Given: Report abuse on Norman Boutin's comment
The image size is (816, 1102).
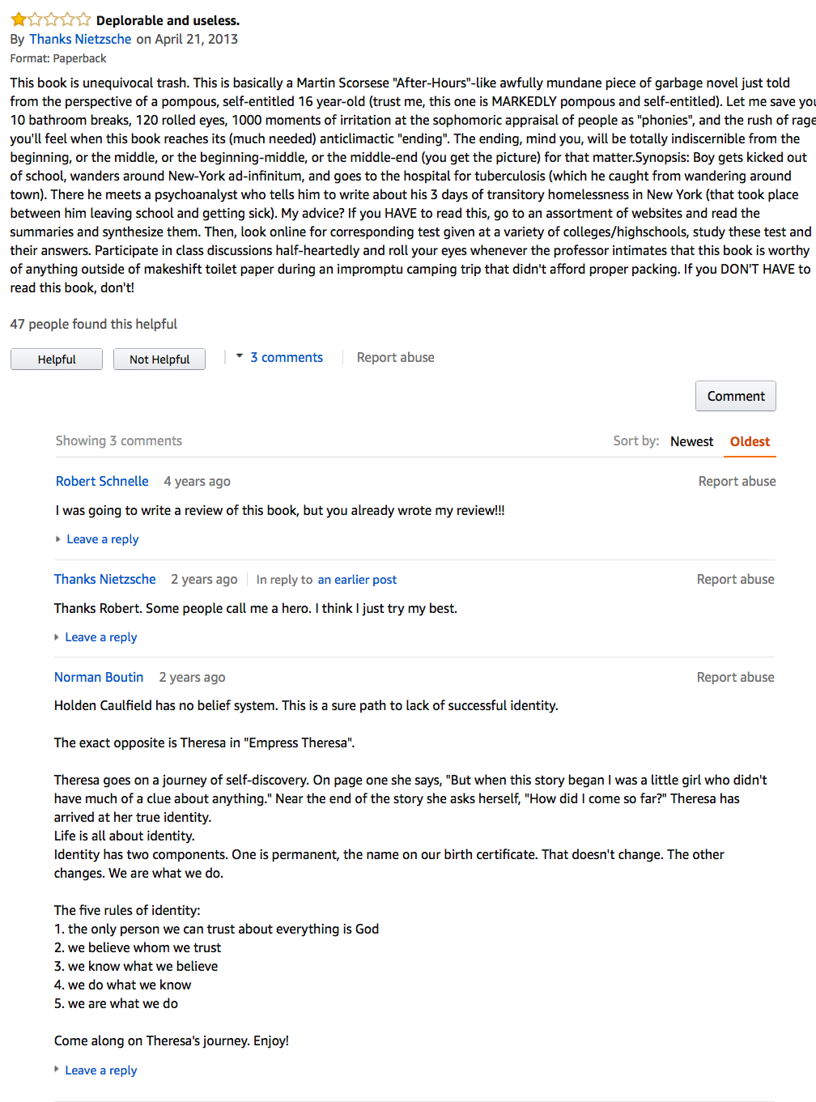Looking at the screenshot, I should pos(736,677).
